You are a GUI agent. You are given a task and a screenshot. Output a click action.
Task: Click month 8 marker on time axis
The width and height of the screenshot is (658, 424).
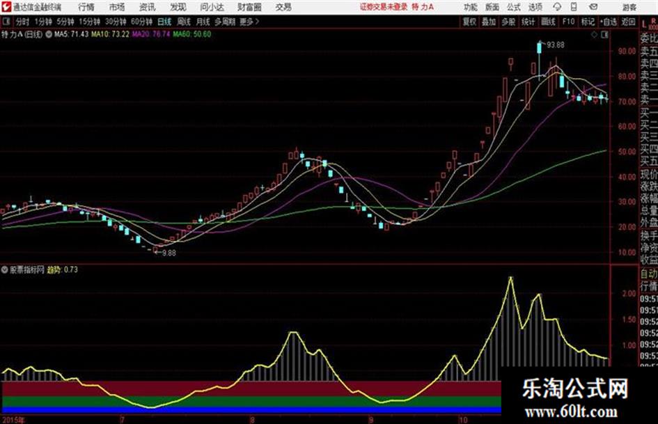pyautogui.click(x=252, y=419)
